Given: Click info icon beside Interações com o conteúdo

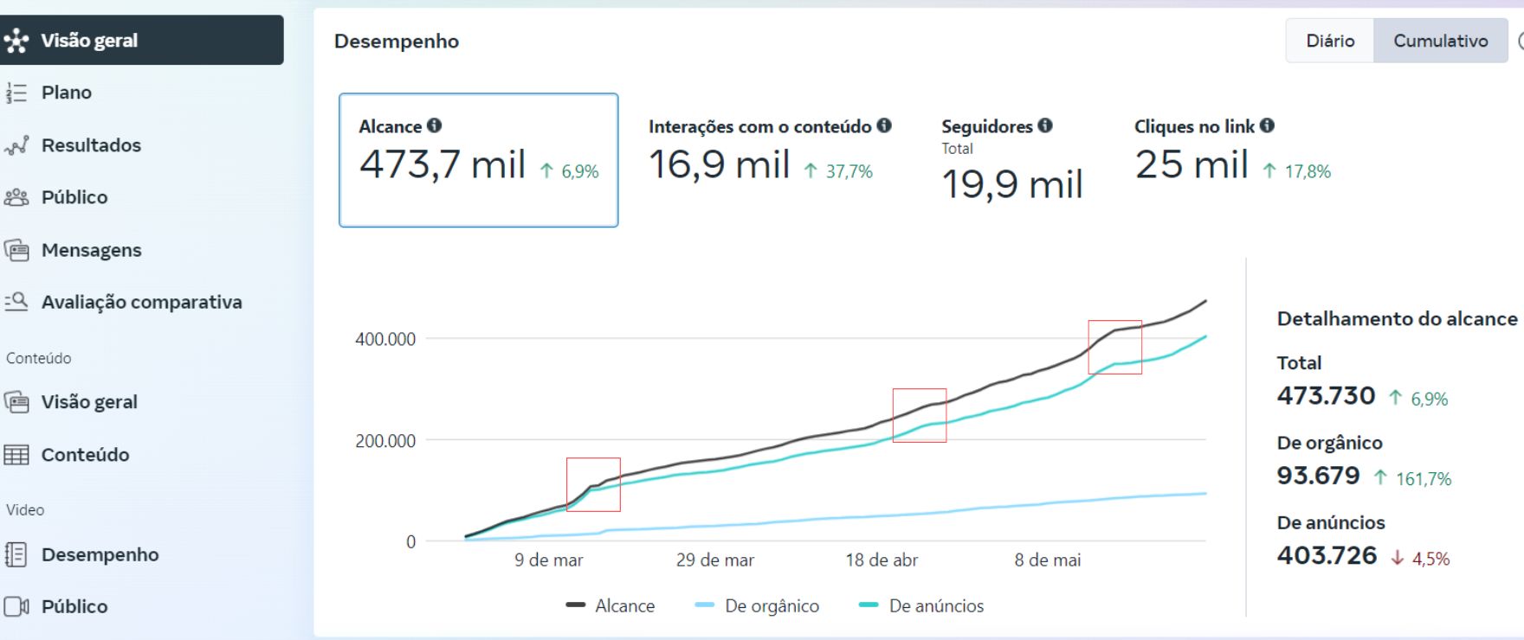Looking at the screenshot, I should 883,125.
